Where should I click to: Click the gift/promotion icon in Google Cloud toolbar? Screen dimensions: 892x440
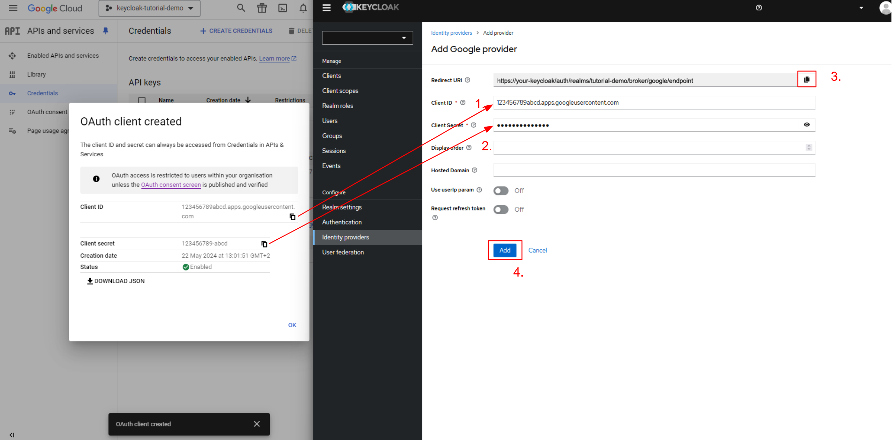[x=262, y=8]
